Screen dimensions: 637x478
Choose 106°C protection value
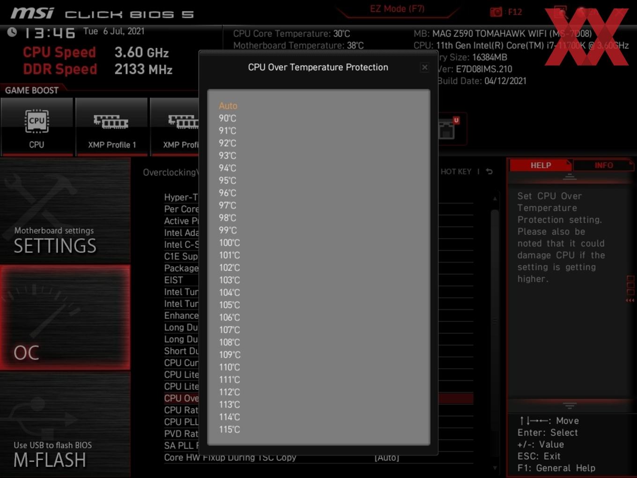click(x=230, y=317)
